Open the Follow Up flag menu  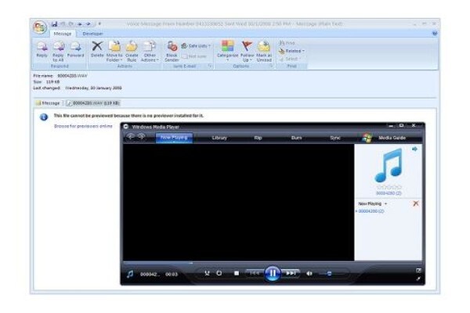tap(247, 51)
